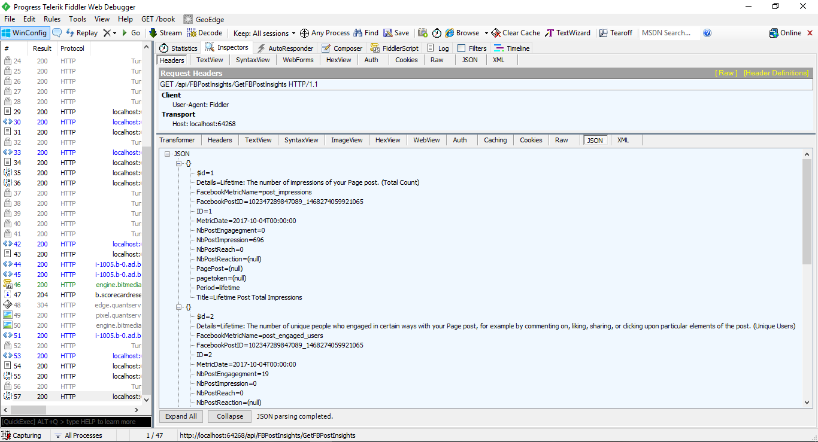This screenshot has height=442, width=818.
Task: Select the NbPostImpression=696 JSON node
Action: [230, 240]
